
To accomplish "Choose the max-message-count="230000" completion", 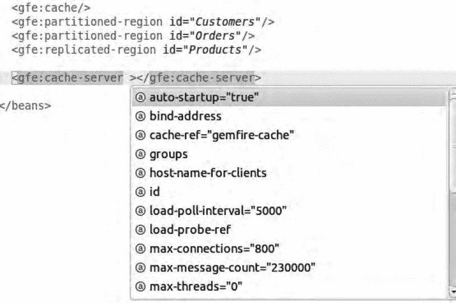I will (232, 268).
